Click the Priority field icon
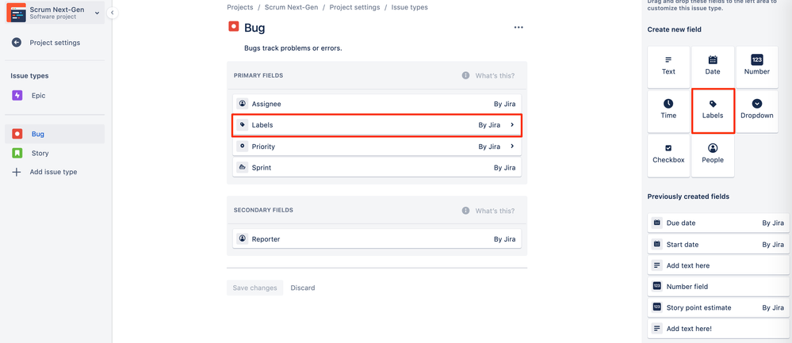Viewport: 792px width, 343px height. pyautogui.click(x=243, y=146)
